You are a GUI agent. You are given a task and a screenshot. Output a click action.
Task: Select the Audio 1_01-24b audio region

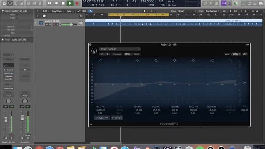174,23
